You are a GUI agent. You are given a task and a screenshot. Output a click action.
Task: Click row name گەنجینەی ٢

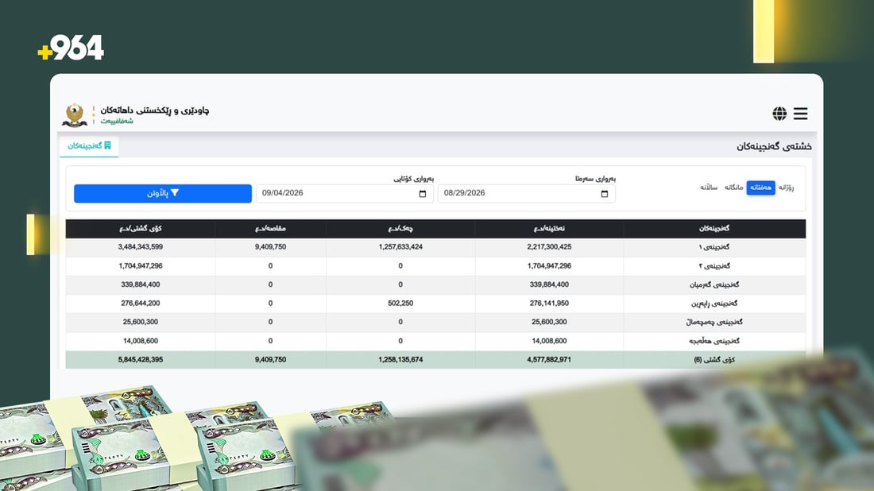tap(714, 266)
